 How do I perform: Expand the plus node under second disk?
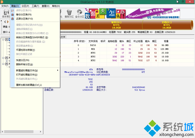tap(7, 61)
